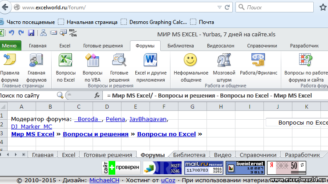
Task: Open moderator JayBhagavan profile link
Action: tap(148, 119)
